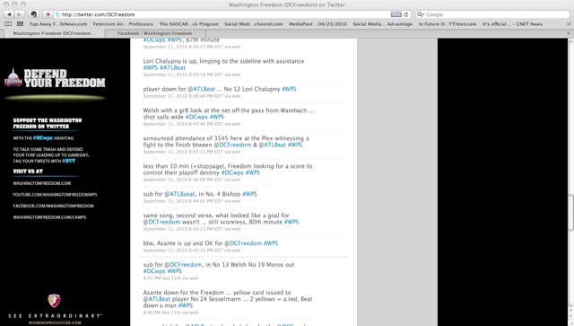Reload the page with the refresh icon
574x326 pixels.
point(406,14)
